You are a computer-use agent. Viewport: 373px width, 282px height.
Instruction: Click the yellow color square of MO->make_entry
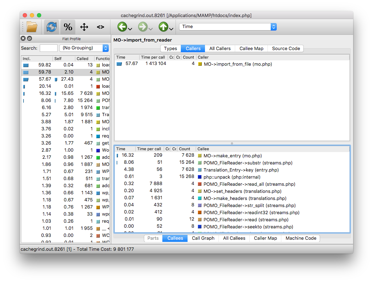click(200, 156)
